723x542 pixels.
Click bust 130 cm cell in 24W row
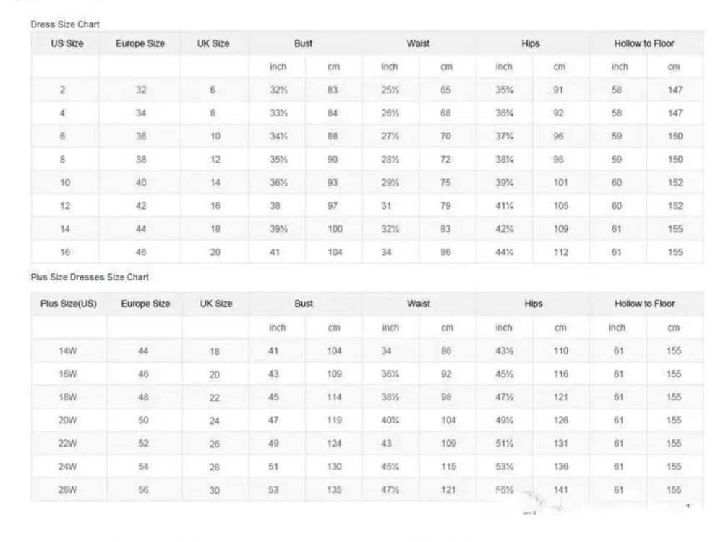334,467
